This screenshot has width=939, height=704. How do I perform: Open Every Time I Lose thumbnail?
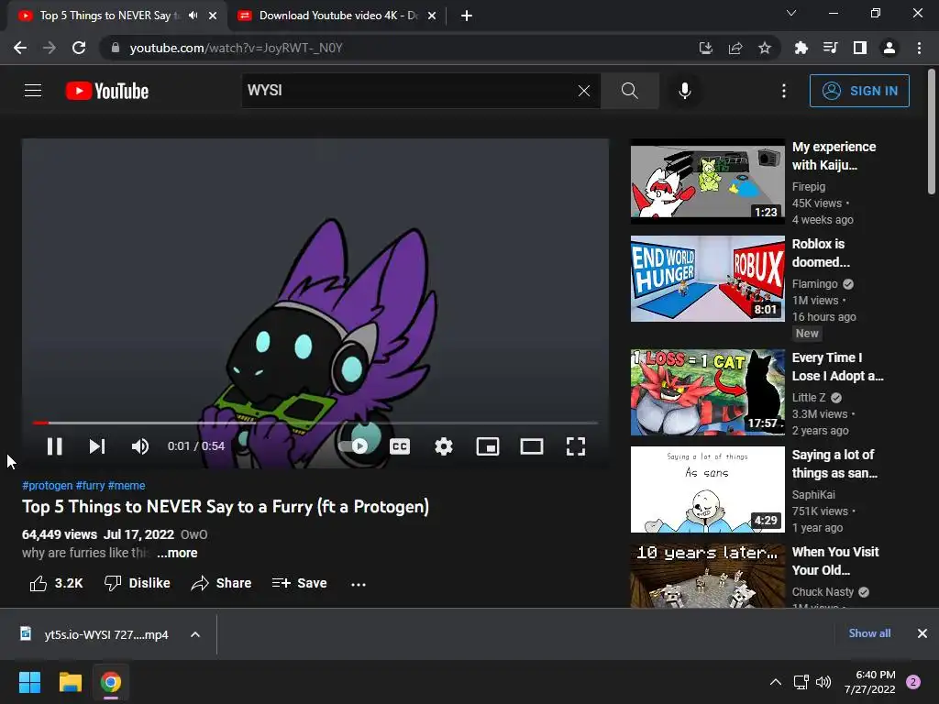pyautogui.click(x=707, y=392)
